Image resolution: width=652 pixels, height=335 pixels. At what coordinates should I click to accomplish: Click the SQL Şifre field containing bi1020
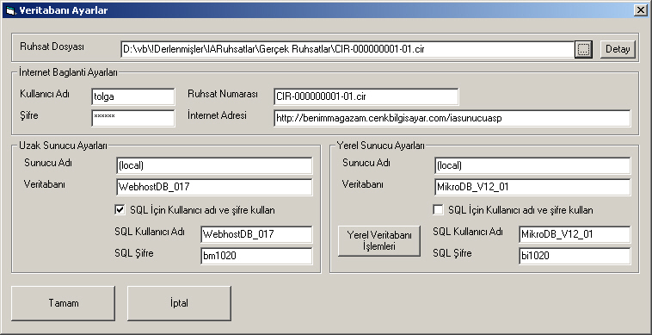575,256
